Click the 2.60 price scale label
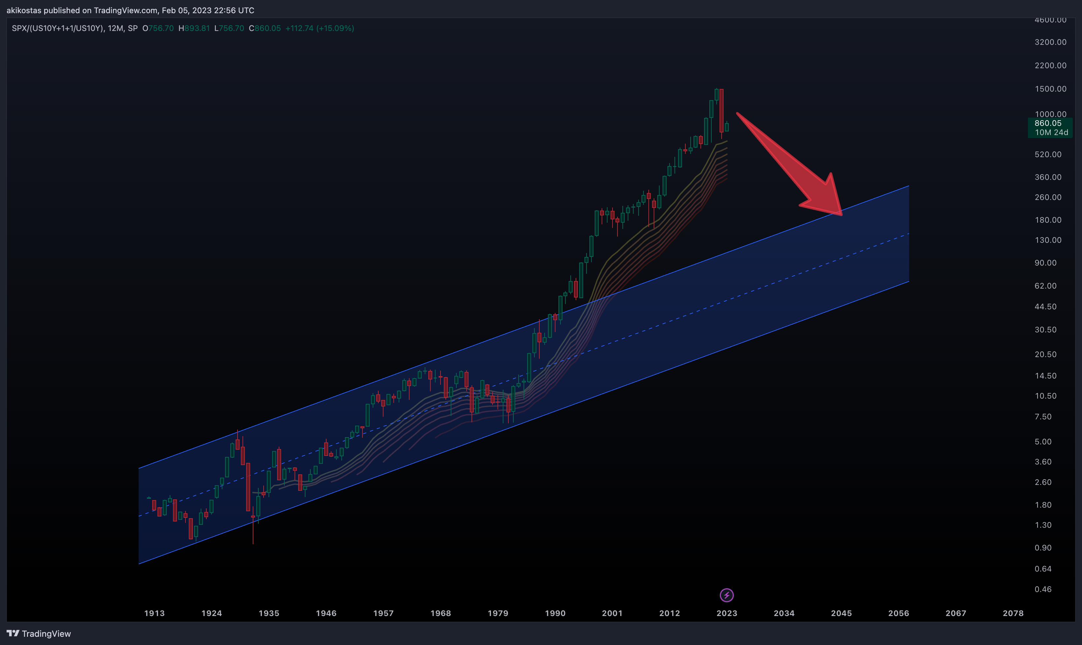1082x645 pixels. click(x=1043, y=483)
